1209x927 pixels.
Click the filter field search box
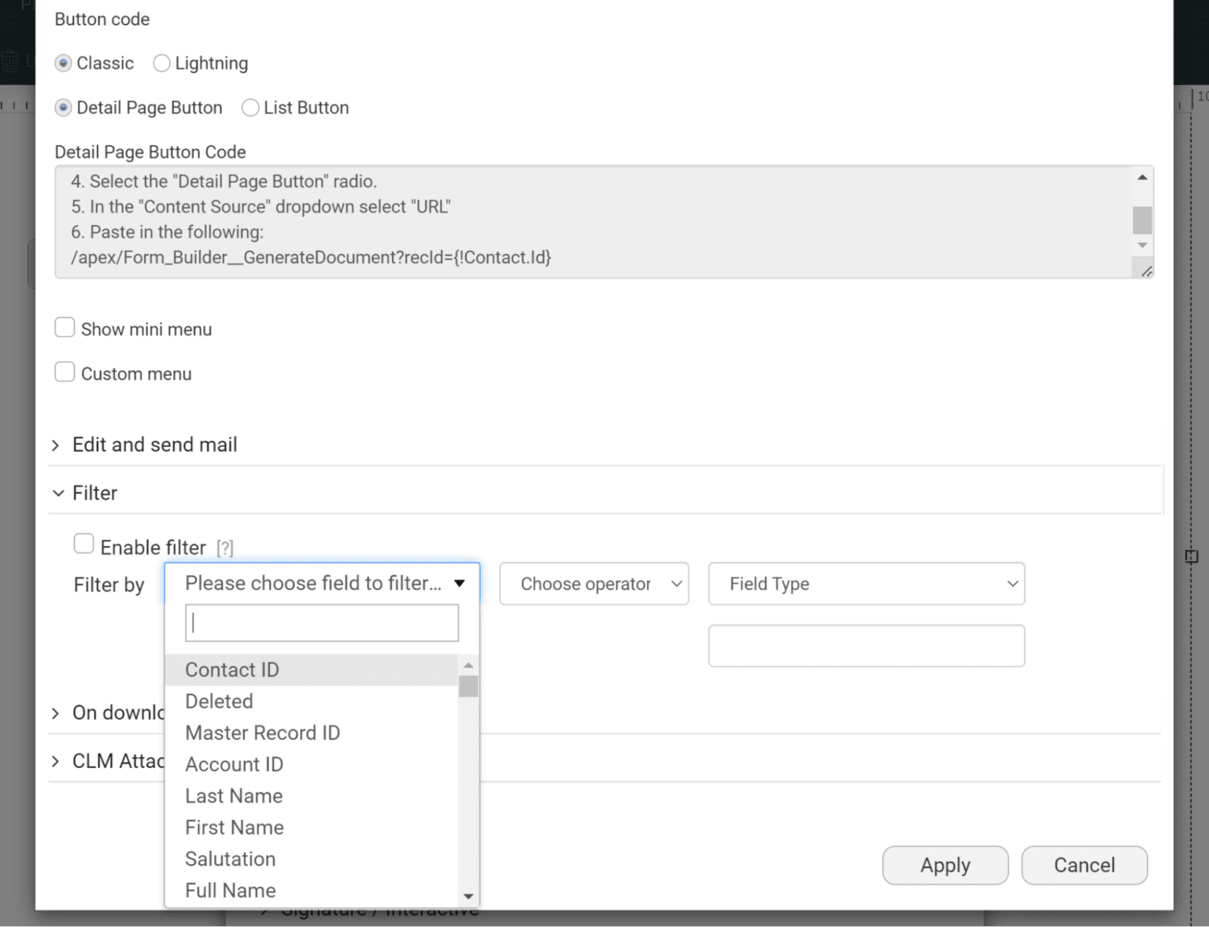pos(322,623)
